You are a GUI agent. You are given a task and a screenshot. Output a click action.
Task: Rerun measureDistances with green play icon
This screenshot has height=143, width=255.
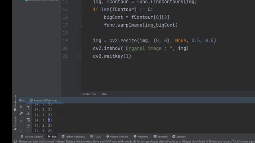pyautogui.click(x=21, y=107)
